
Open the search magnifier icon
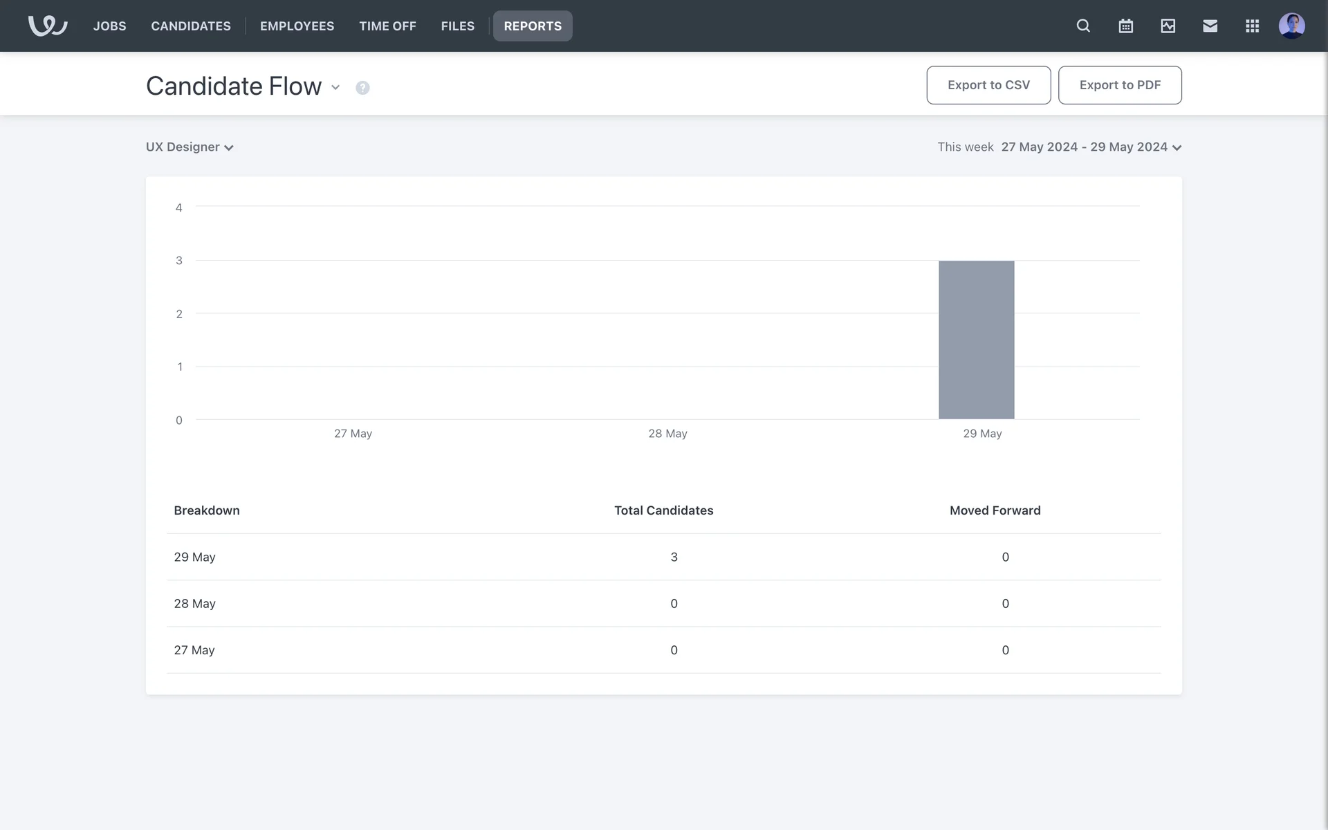tap(1083, 26)
